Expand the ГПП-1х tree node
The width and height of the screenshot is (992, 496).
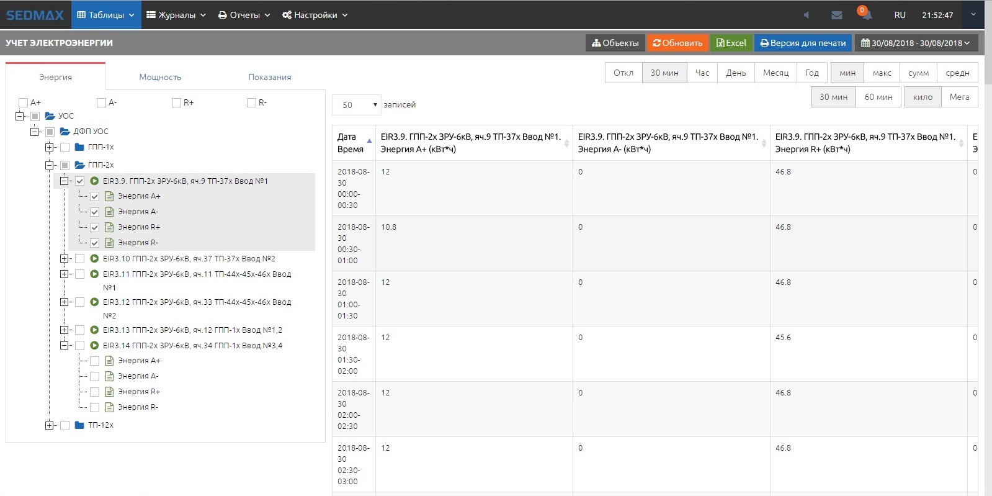click(x=49, y=147)
